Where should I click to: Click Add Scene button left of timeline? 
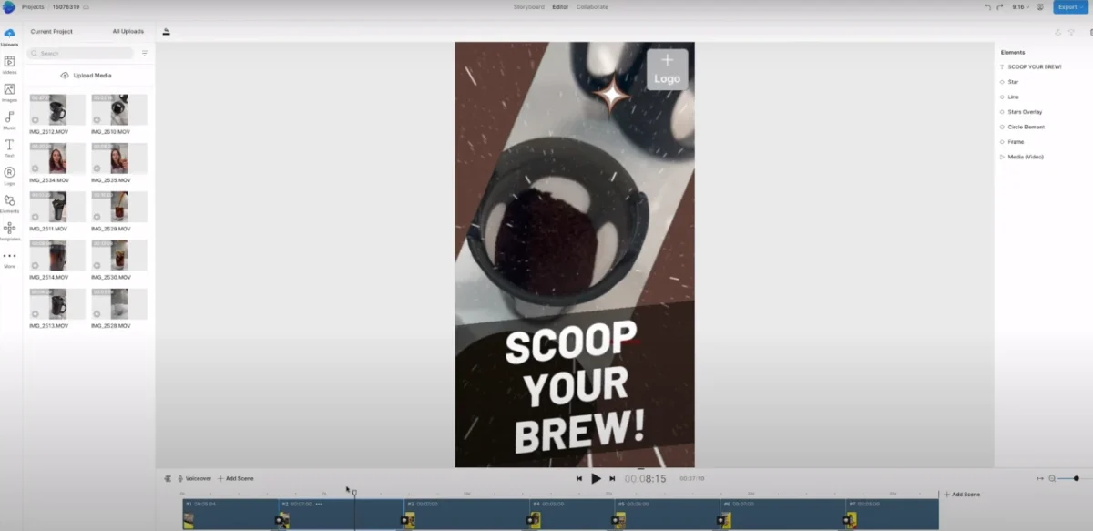[236, 478]
